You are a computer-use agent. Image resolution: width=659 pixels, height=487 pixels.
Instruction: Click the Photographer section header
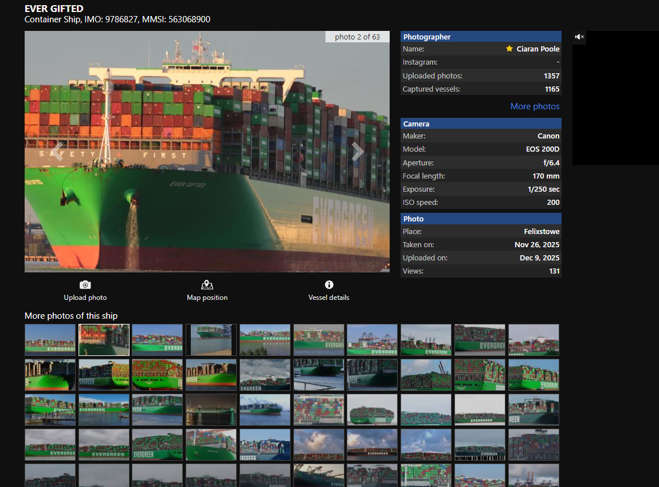tap(481, 37)
